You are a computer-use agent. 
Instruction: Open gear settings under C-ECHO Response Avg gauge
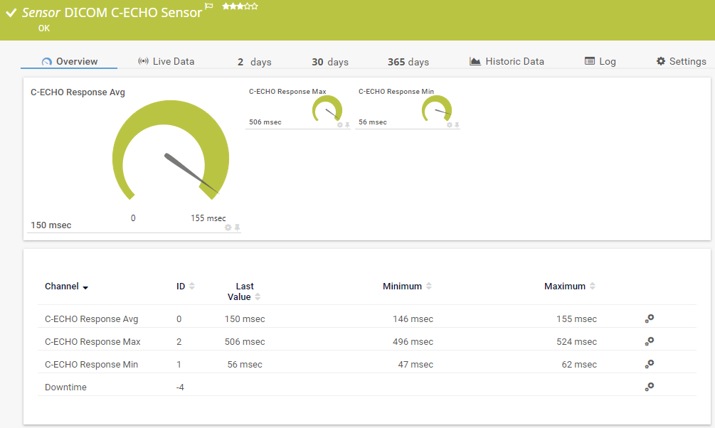point(228,228)
